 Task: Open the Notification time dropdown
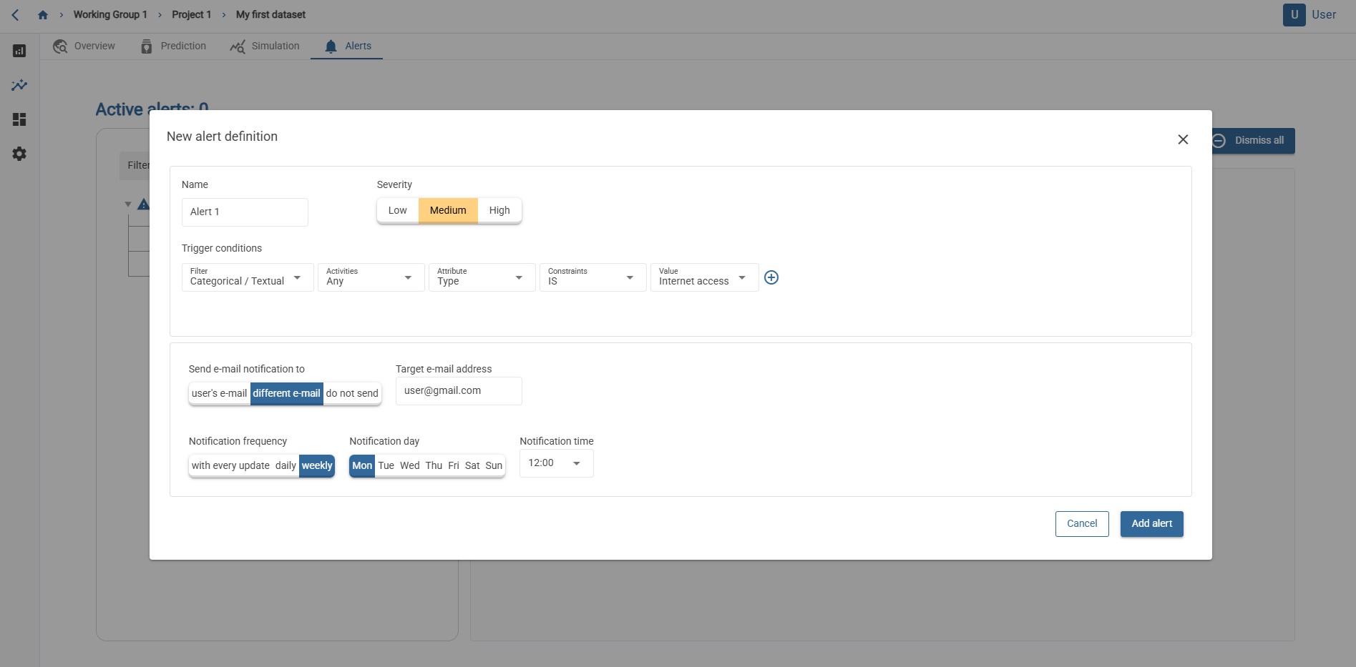556,463
